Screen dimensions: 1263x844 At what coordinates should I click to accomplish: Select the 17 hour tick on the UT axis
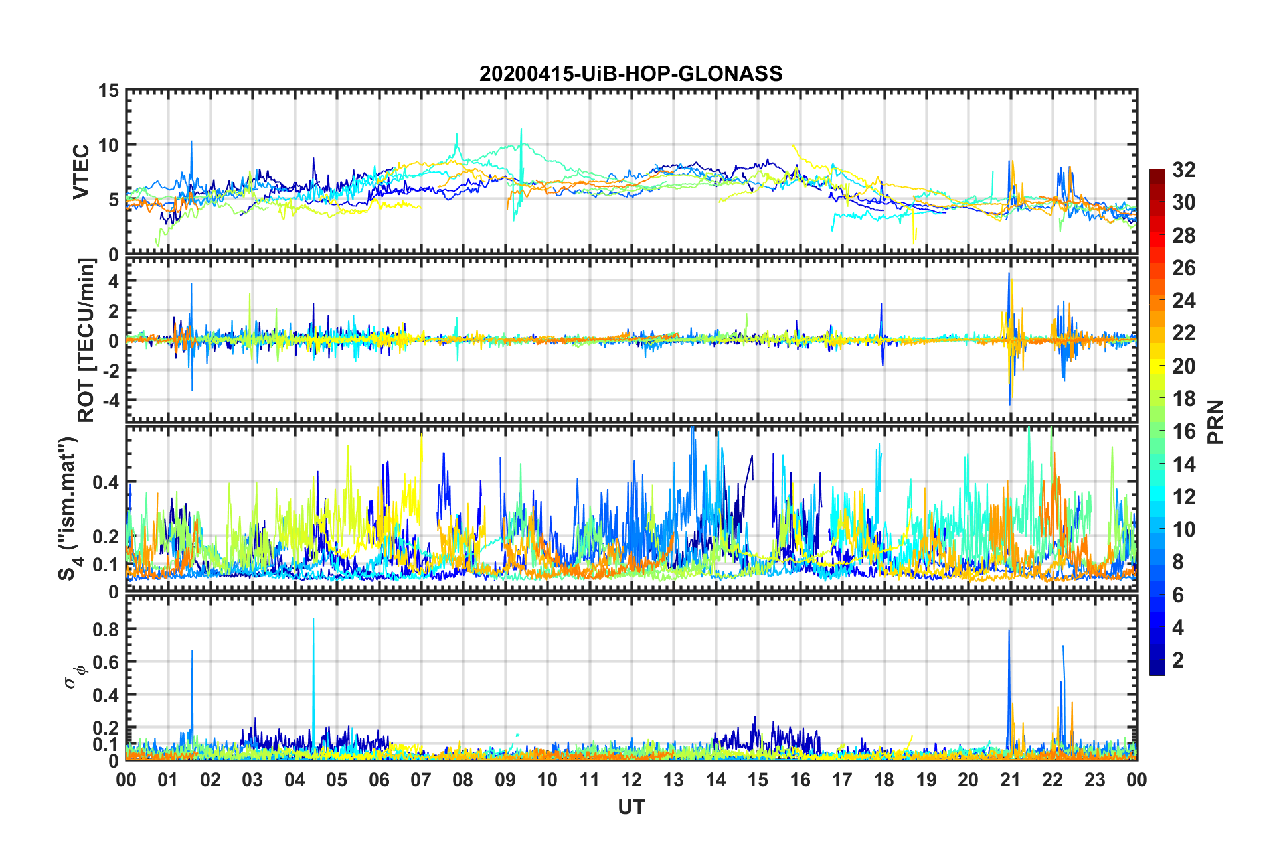pyautogui.click(x=842, y=780)
